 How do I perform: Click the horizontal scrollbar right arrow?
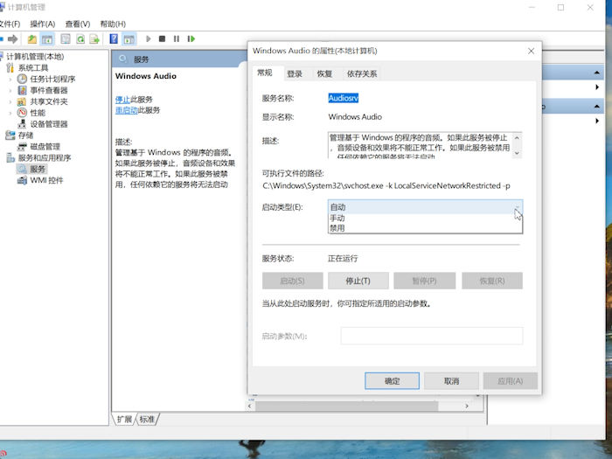point(466,407)
